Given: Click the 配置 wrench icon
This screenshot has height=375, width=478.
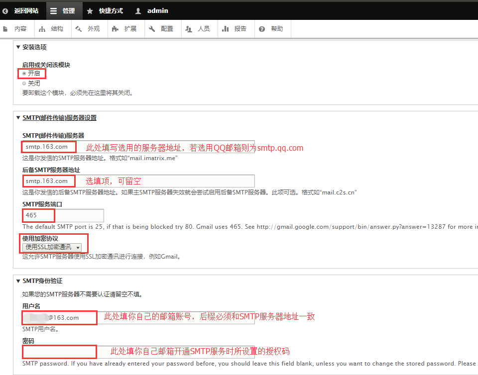Looking at the screenshot, I should (x=152, y=29).
